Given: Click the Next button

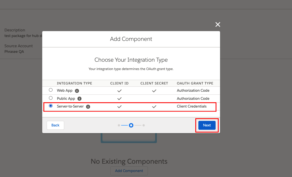Looking at the screenshot, I should [206, 125].
